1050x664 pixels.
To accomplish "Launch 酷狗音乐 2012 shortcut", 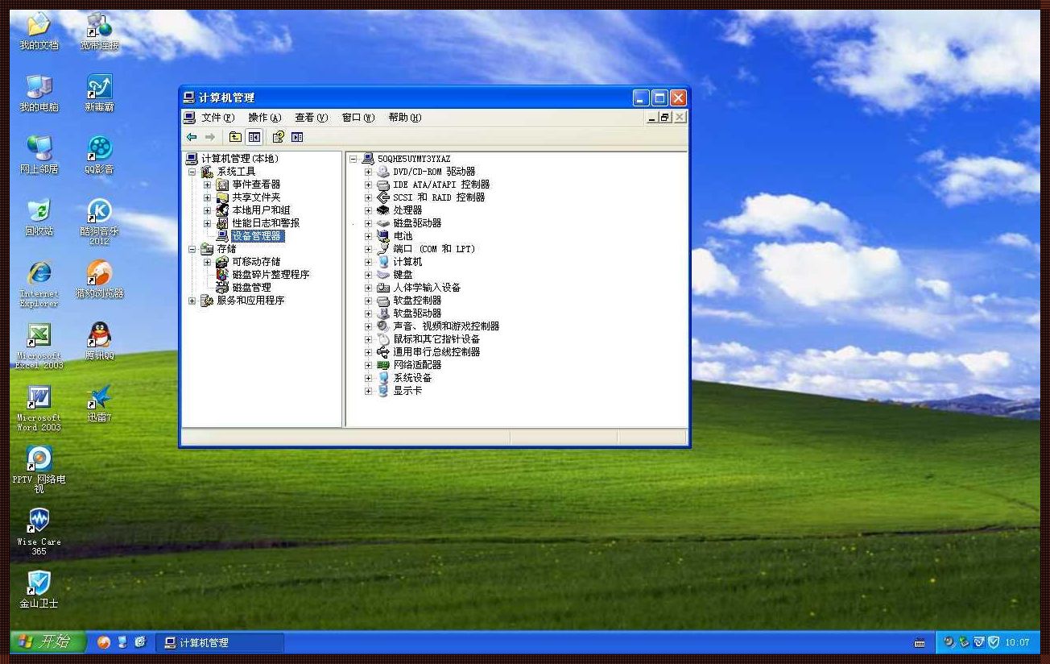I will point(100,222).
